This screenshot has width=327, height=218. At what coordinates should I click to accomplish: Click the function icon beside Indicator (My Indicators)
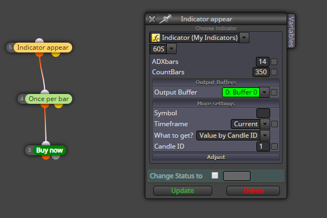click(x=156, y=38)
